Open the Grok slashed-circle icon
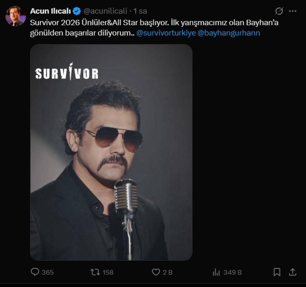Viewport: 306px width, 287px height. click(279, 11)
